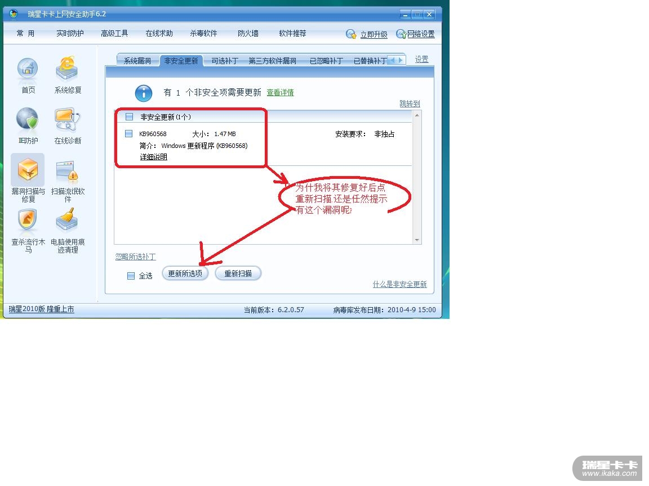
Task: Open the 在线求助 menu
Action: click(159, 34)
